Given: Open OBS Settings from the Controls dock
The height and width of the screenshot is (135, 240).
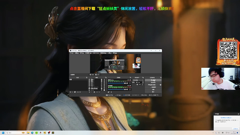Looking at the screenshot, I should (x=153, y=89).
